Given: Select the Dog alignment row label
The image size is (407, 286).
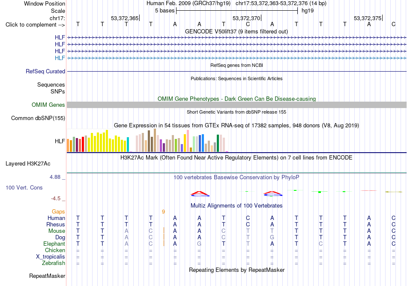Looking at the screenshot, I should 60,238.
